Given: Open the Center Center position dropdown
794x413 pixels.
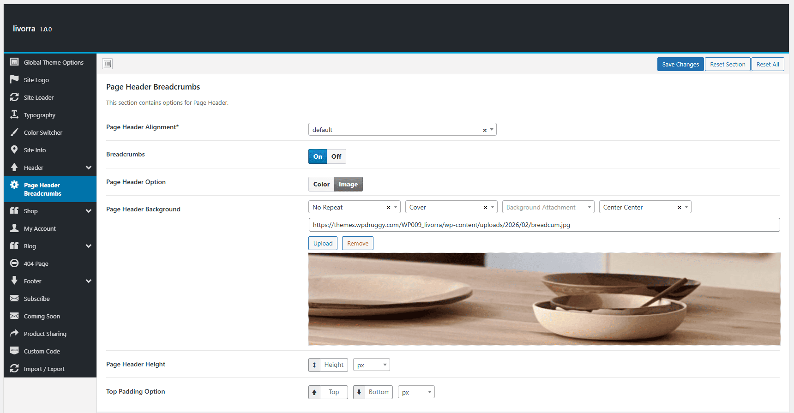Looking at the screenshot, I should pyautogui.click(x=645, y=207).
